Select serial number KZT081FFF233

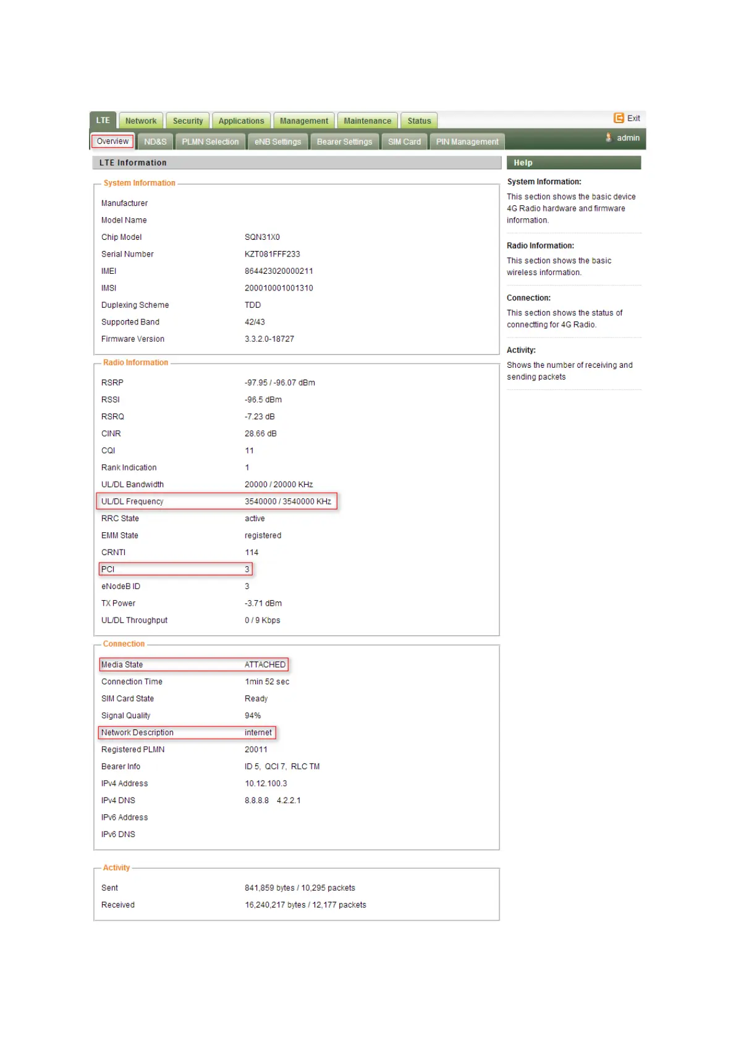tap(273, 254)
